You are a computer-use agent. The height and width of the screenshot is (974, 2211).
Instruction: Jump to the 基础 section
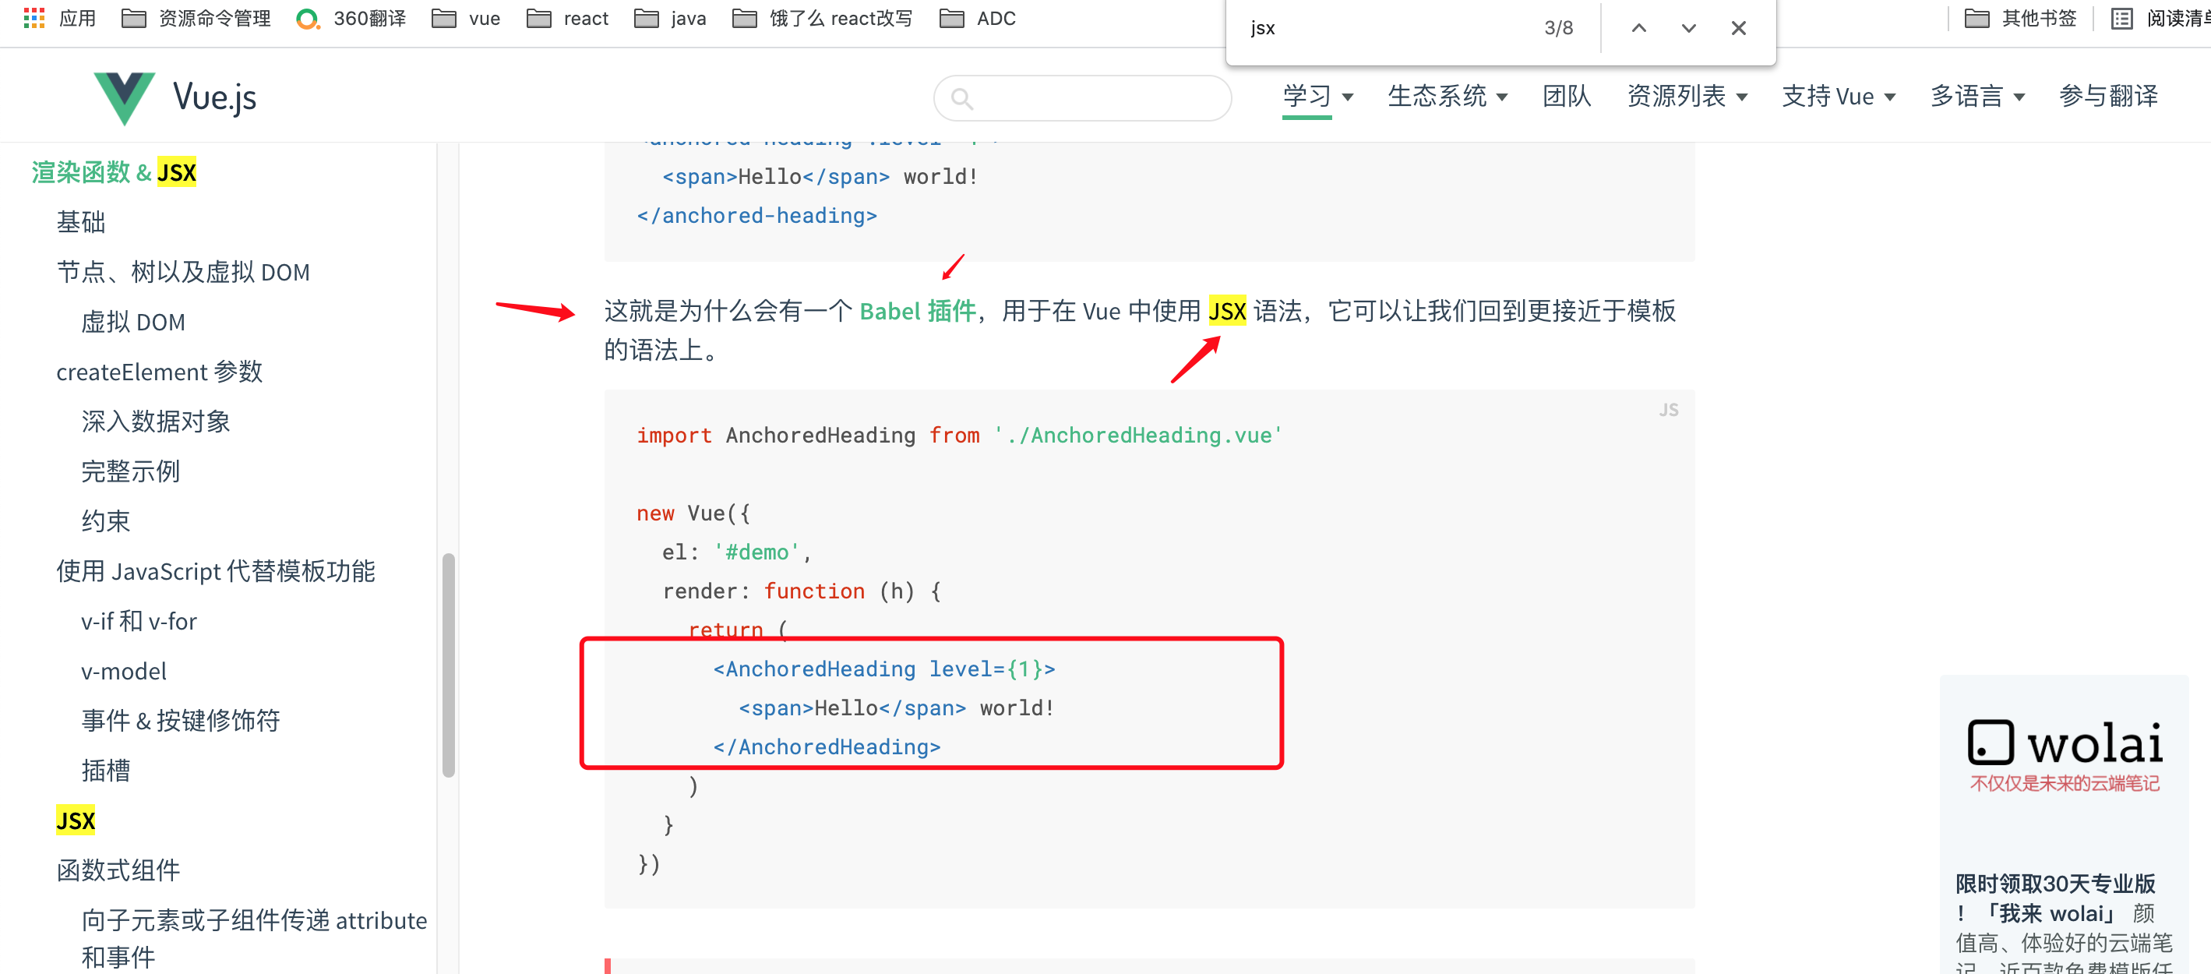pyautogui.click(x=81, y=222)
